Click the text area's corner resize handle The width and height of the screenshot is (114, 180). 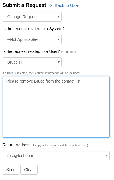[x=108, y=136]
